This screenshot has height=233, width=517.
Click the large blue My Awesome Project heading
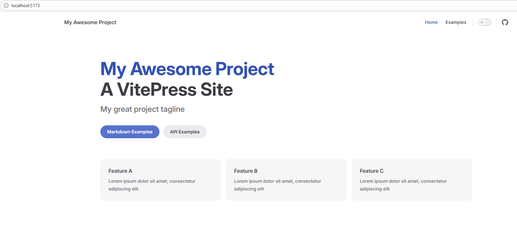coord(187,69)
